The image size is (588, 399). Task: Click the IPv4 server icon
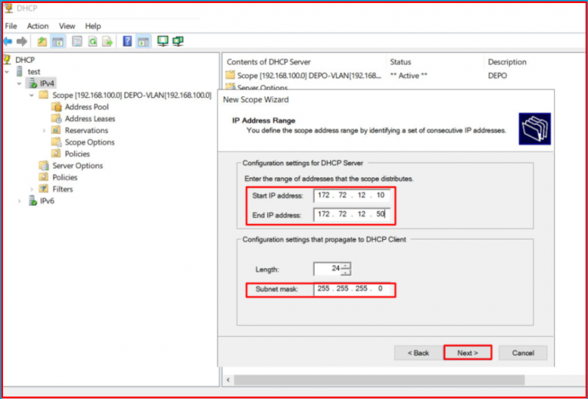33,83
